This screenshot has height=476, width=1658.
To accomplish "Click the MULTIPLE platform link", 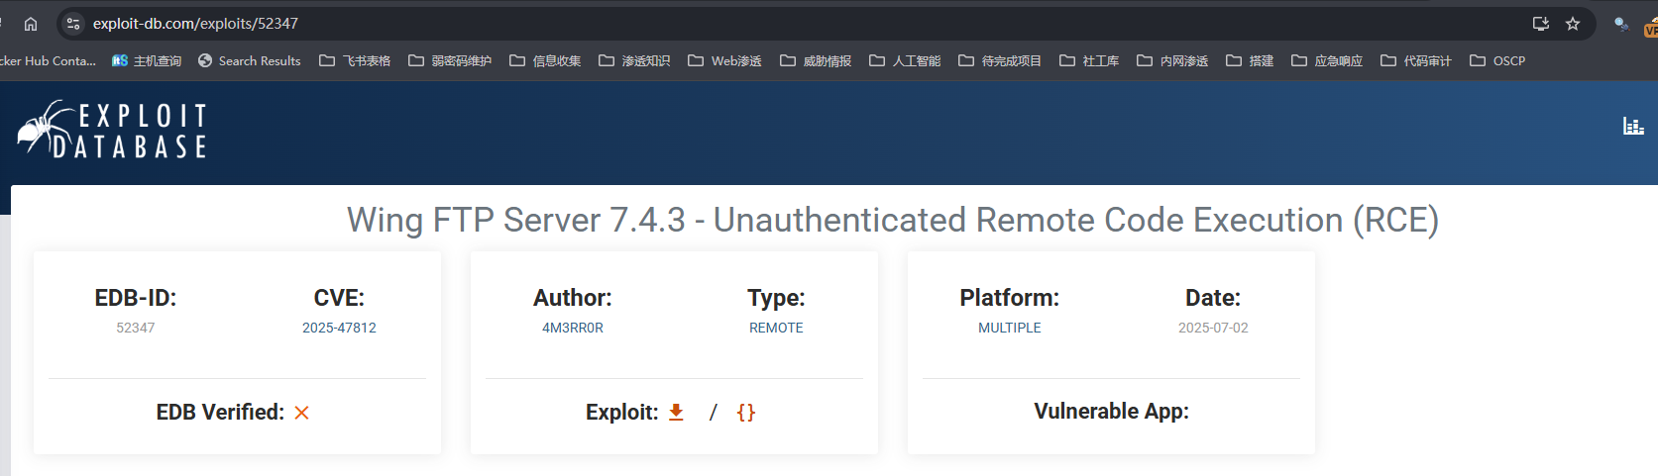I will coord(1010,328).
